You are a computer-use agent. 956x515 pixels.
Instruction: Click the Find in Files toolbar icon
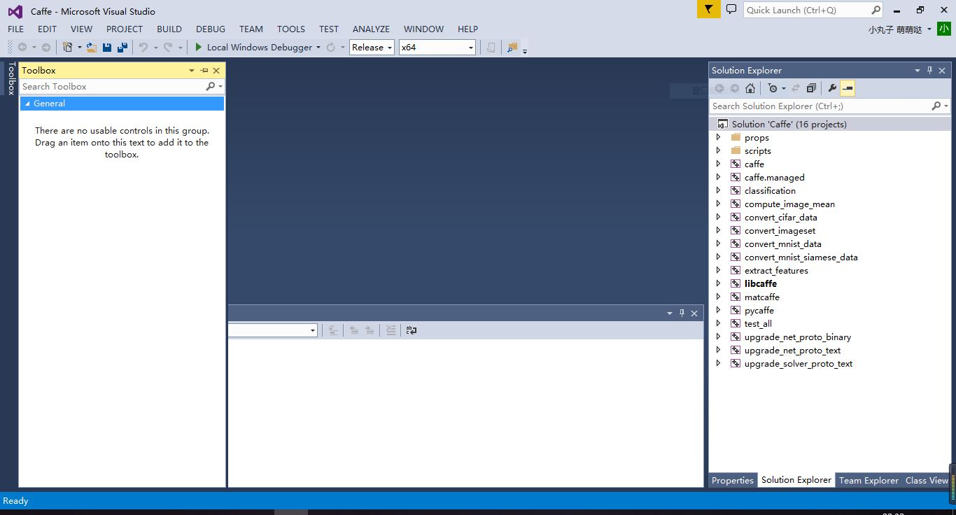click(x=512, y=47)
